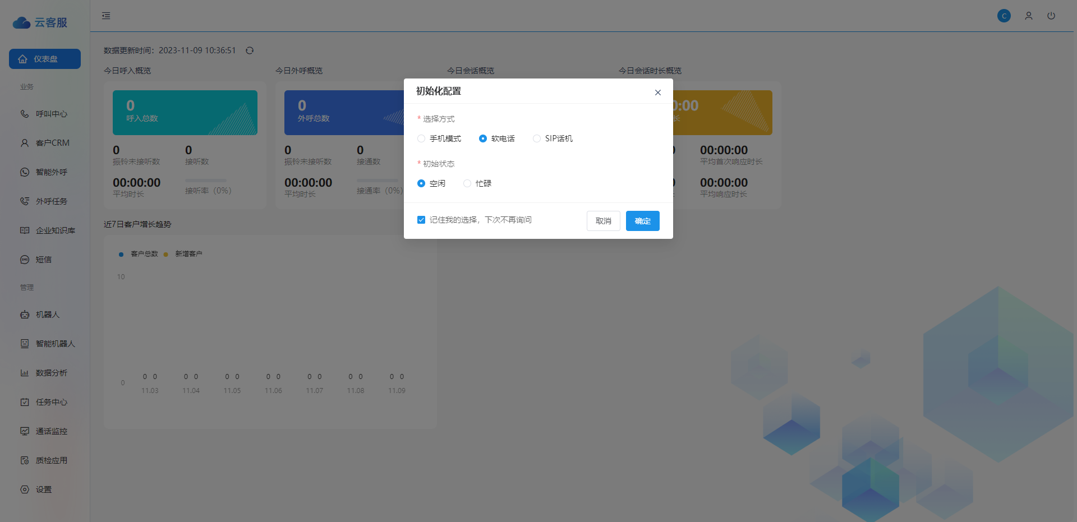
Task: Toggle 客户总数 legend item
Action: (x=139, y=254)
